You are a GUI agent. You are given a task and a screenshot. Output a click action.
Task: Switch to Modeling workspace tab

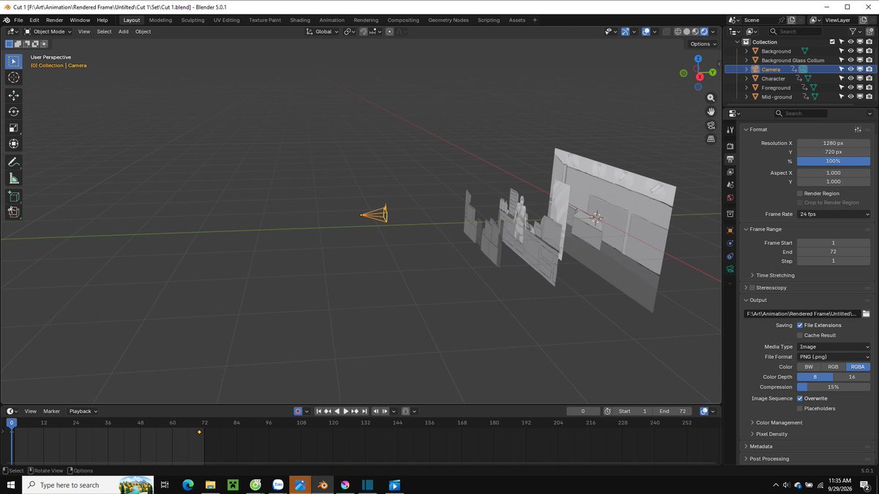(160, 20)
